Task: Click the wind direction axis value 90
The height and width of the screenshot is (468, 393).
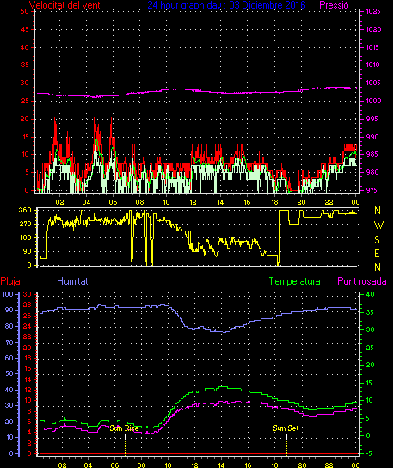Action: coord(27,251)
